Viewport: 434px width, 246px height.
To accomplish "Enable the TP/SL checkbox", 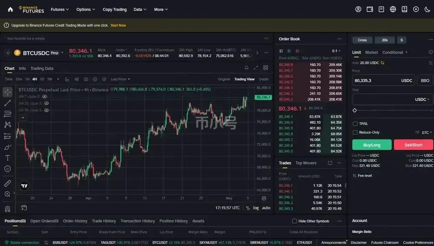I will pyautogui.click(x=355, y=124).
